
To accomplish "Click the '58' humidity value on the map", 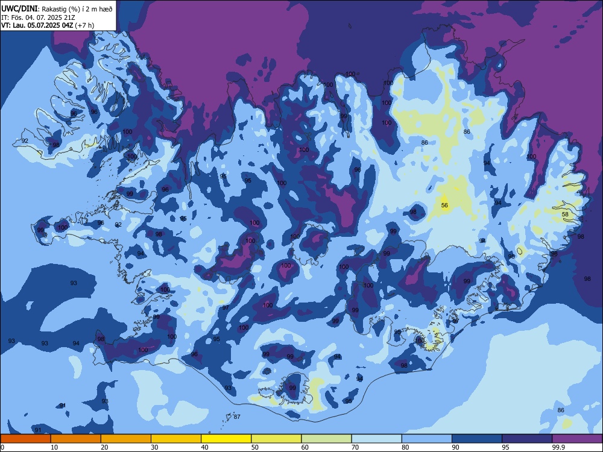I will pyautogui.click(x=565, y=214).
